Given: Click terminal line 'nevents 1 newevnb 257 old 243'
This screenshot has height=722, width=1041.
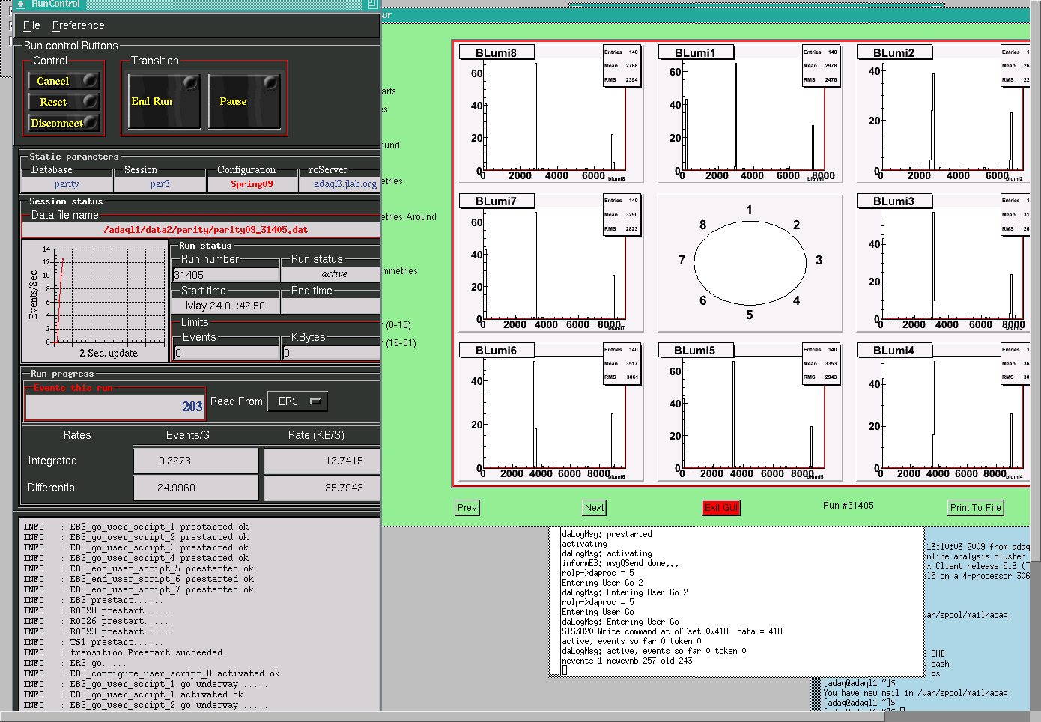Looking at the screenshot, I should tap(627, 661).
